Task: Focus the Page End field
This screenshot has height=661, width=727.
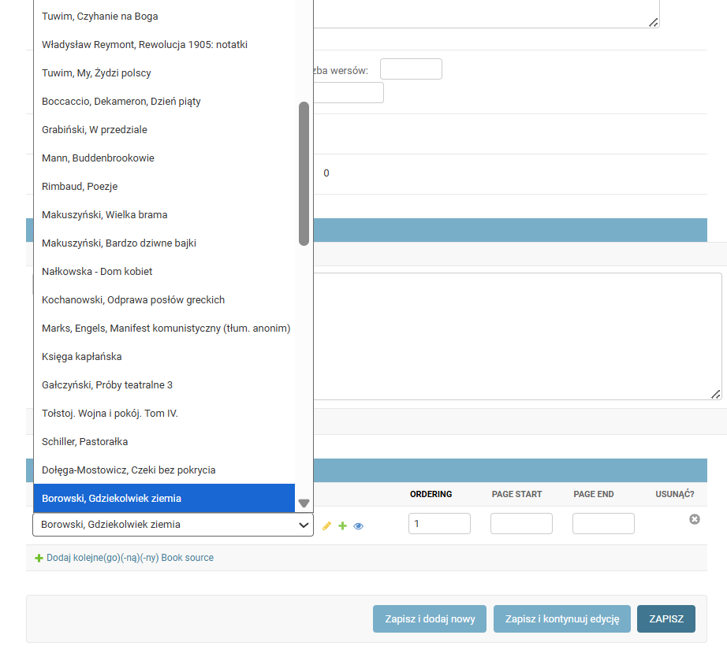Action: [603, 523]
